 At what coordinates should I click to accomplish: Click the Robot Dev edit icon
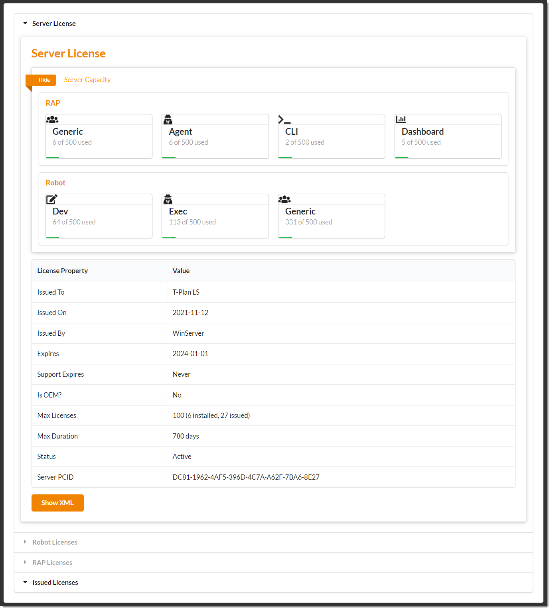click(52, 199)
